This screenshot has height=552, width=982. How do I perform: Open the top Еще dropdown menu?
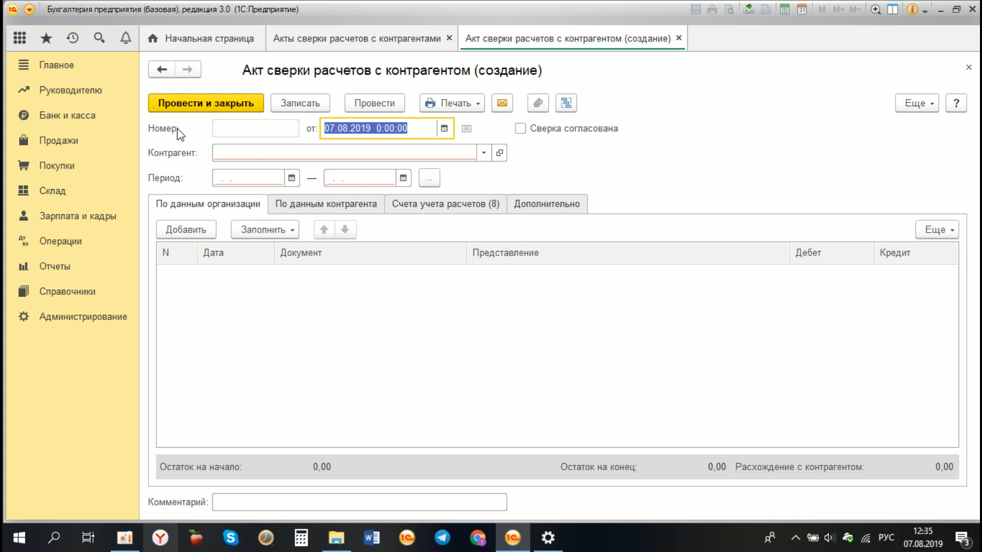click(x=917, y=103)
